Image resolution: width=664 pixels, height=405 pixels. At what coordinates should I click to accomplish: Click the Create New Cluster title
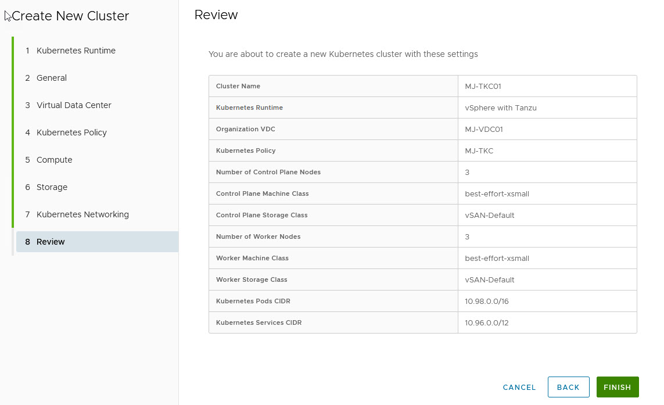[70, 16]
